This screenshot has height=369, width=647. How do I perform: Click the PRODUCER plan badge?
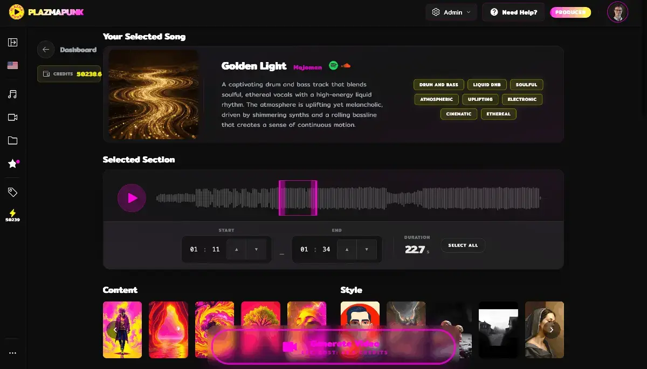click(x=570, y=12)
